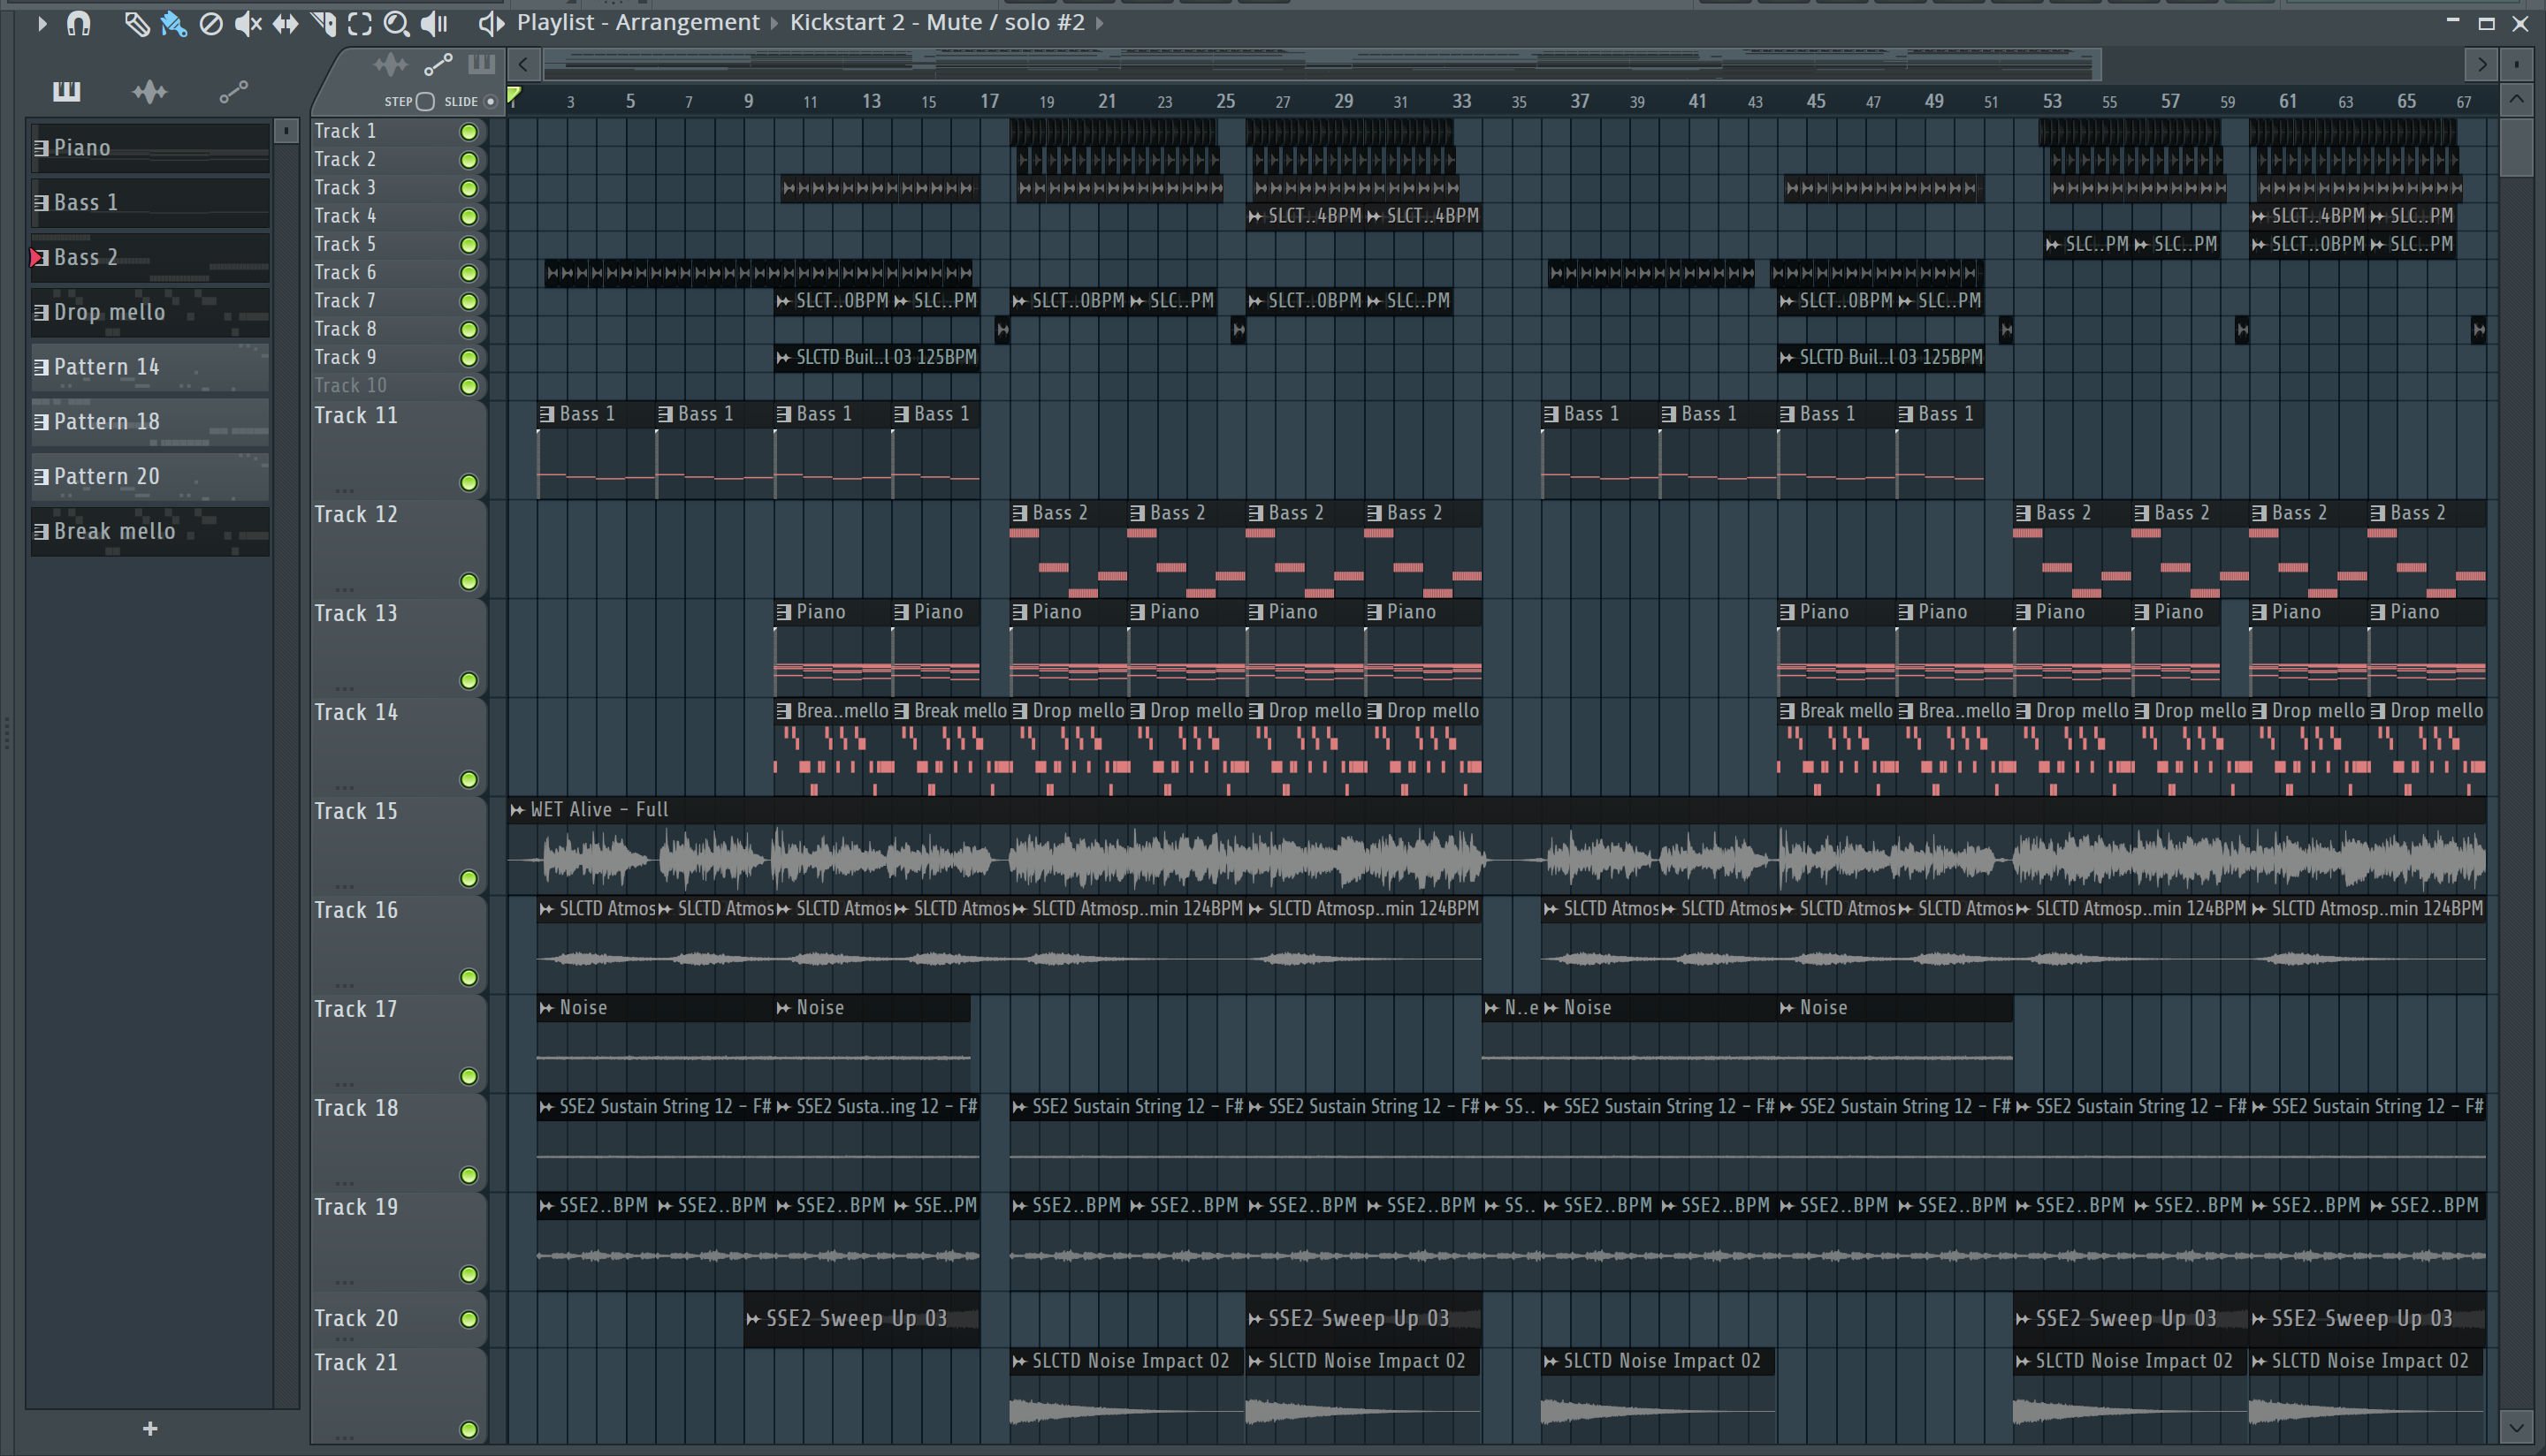Mute Track 11 with its green light
This screenshot has height=1456, width=2546.
(x=469, y=483)
